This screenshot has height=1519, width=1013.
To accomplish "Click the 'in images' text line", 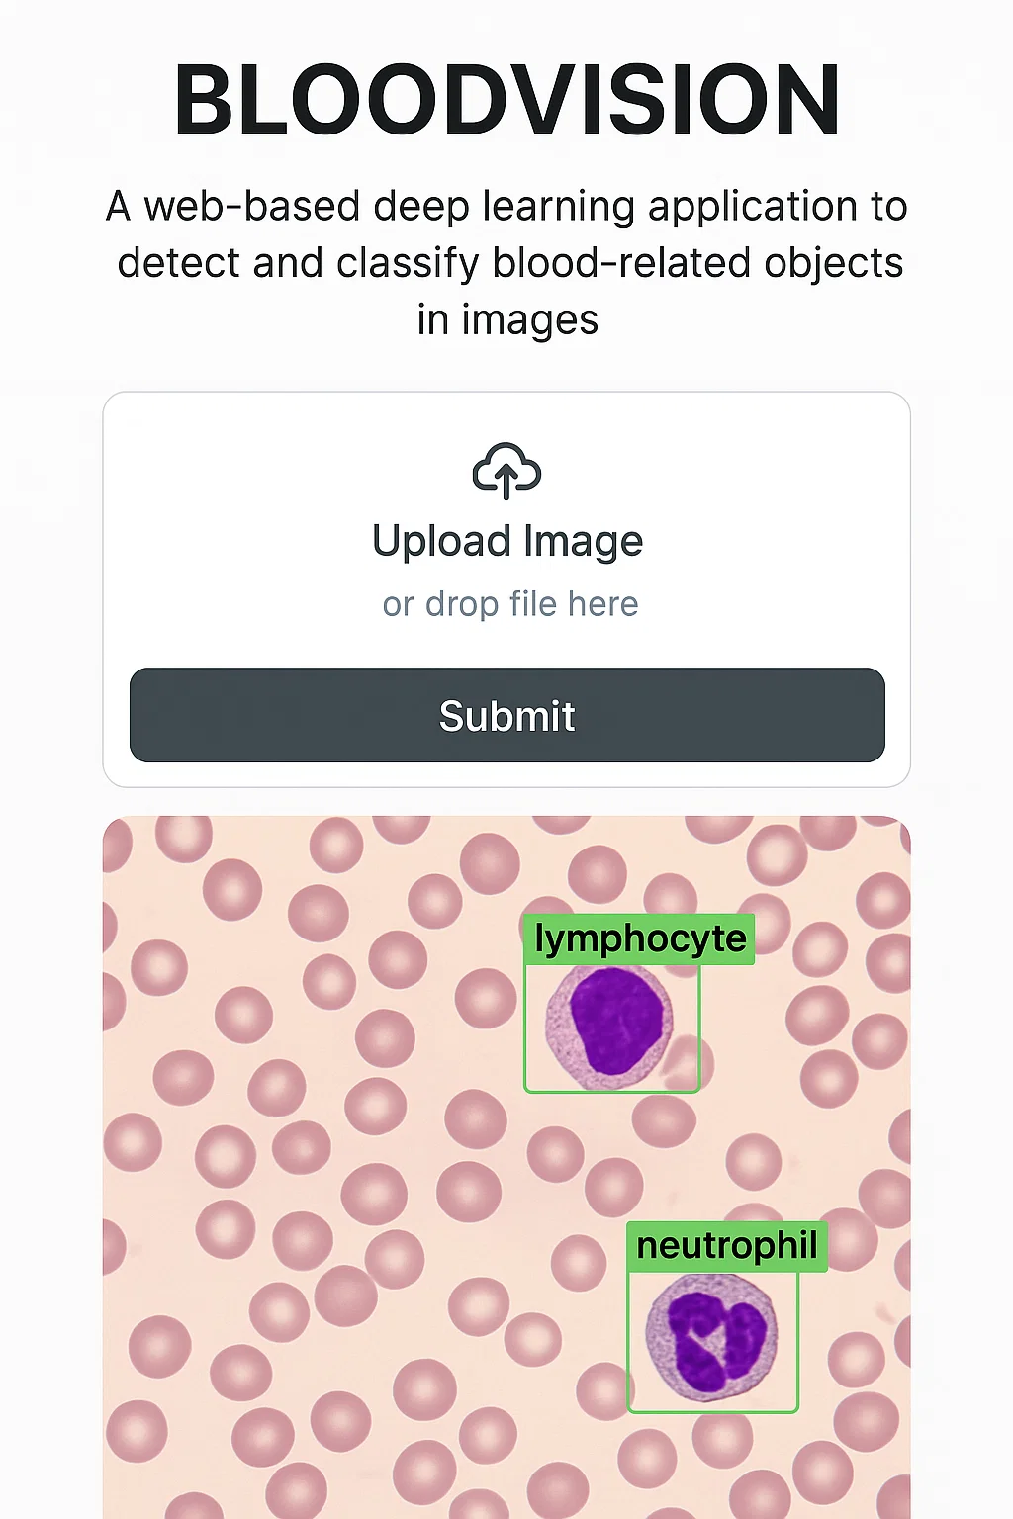I will coord(507,319).
